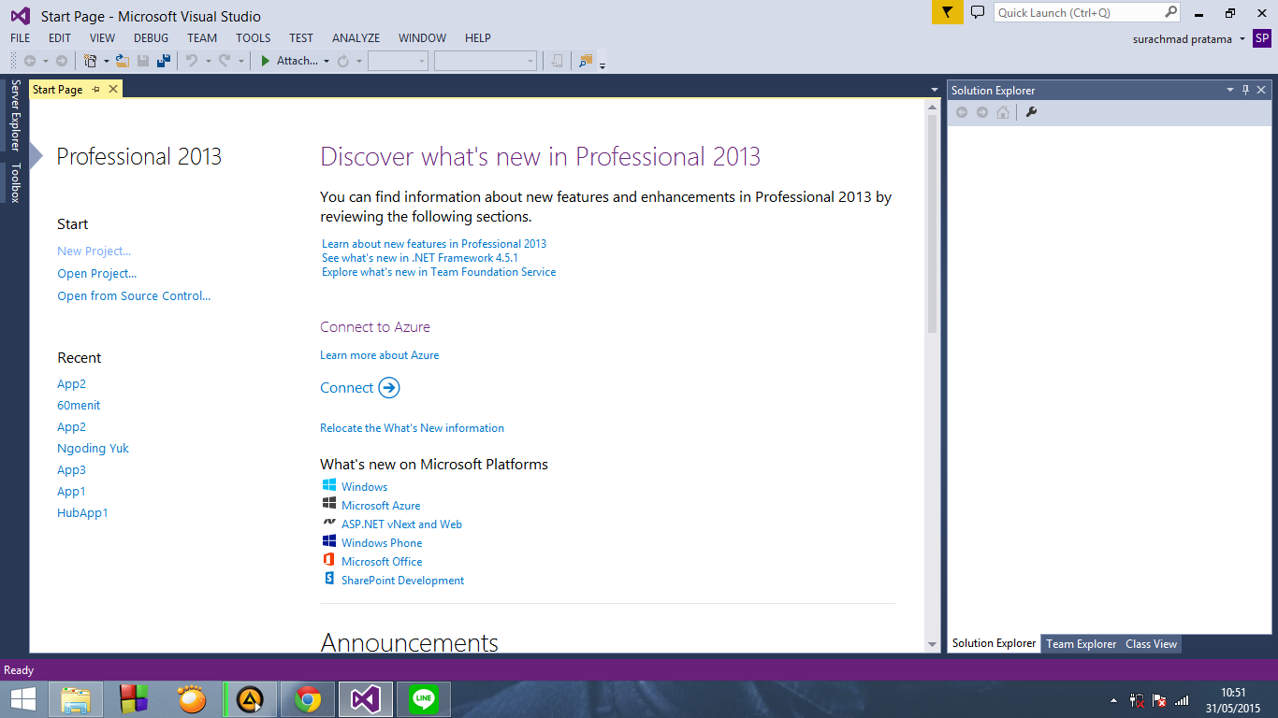Open the Windows Phone platform link
The height and width of the screenshot is (718, 1278).
pos(382,543)
